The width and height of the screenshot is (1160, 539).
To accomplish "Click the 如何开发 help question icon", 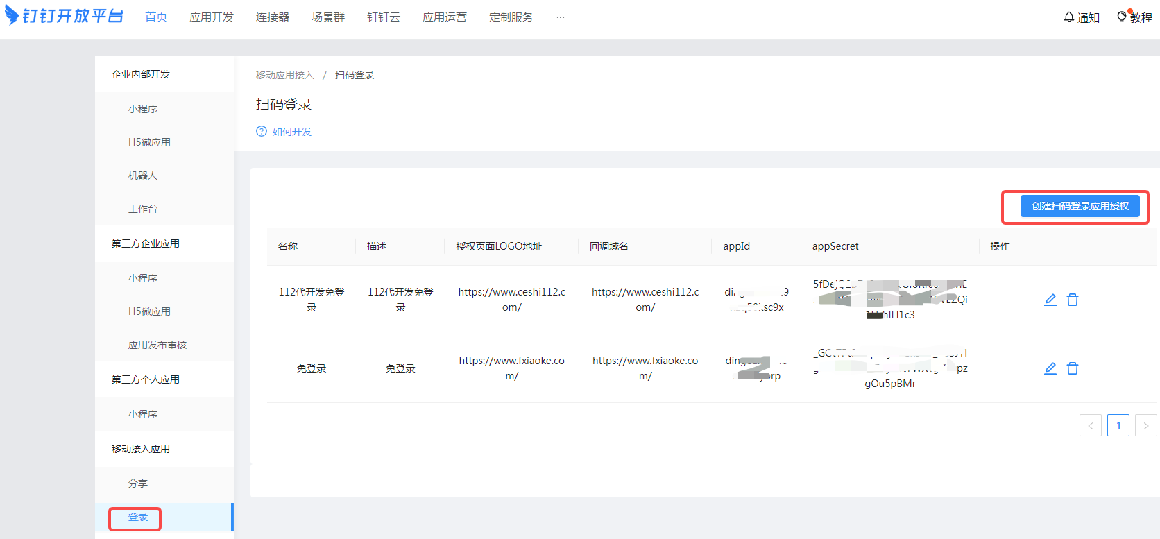I will tap(262, 132).
